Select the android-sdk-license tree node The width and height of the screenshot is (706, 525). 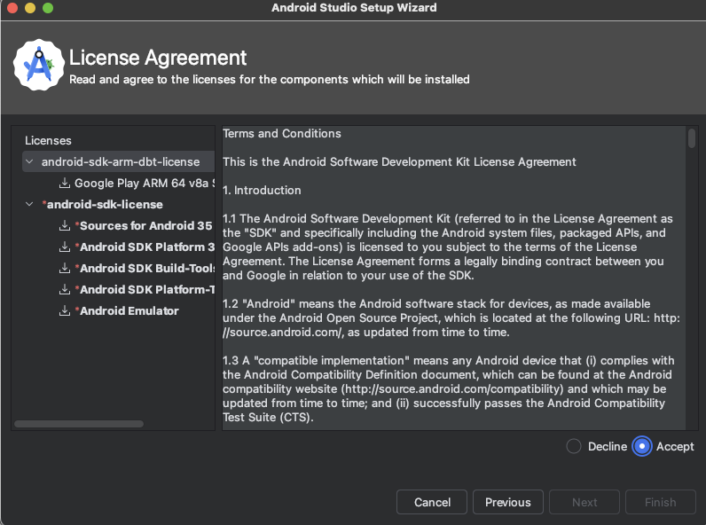103,205
